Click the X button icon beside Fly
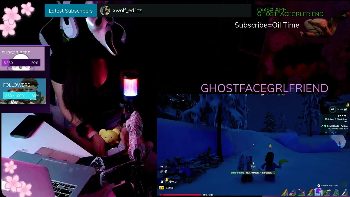The width and height of the screenshot is (350, 197). [x=319, y=186]
